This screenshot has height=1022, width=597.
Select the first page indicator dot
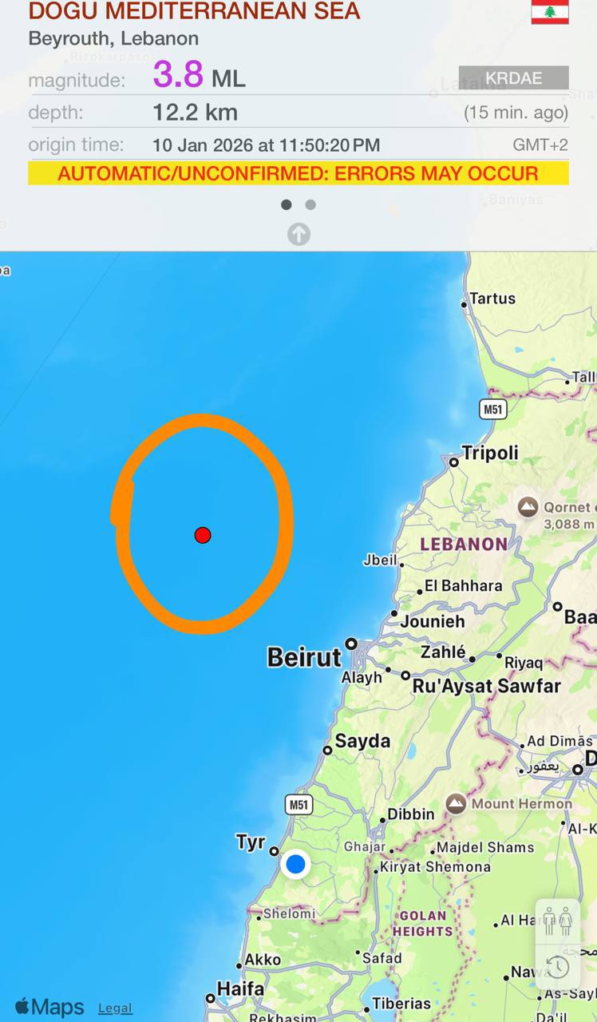(x=287, y=204)
